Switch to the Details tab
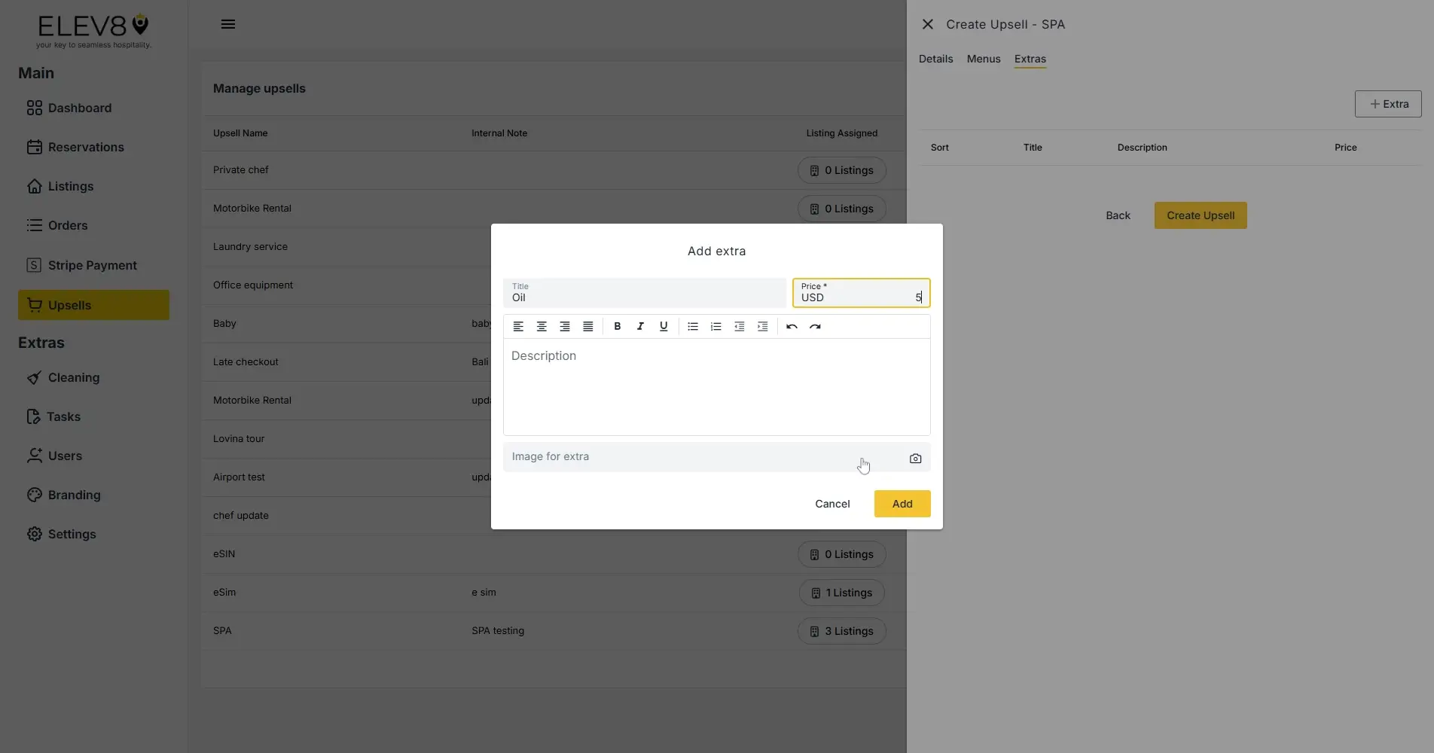The width and height of the screenshot is (1434, 753). pyautogui.click(x=935, y=59)
